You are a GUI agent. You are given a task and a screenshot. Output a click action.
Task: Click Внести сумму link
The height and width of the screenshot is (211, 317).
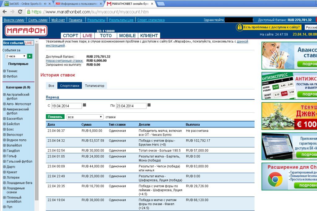14,20
